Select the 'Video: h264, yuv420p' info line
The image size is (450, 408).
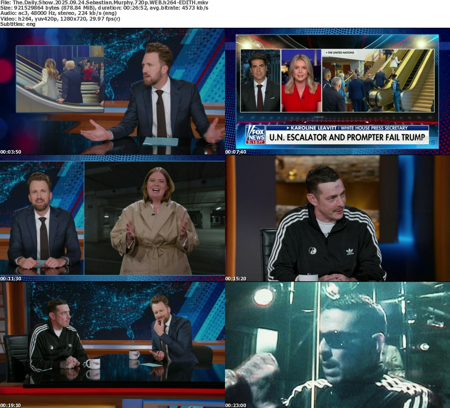pos(60,18)
